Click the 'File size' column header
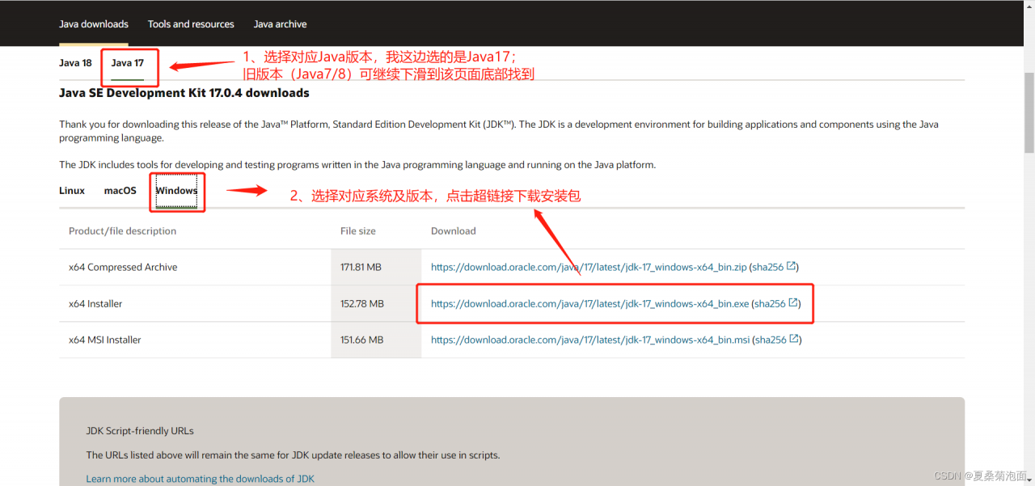 (x=358, y=231)
